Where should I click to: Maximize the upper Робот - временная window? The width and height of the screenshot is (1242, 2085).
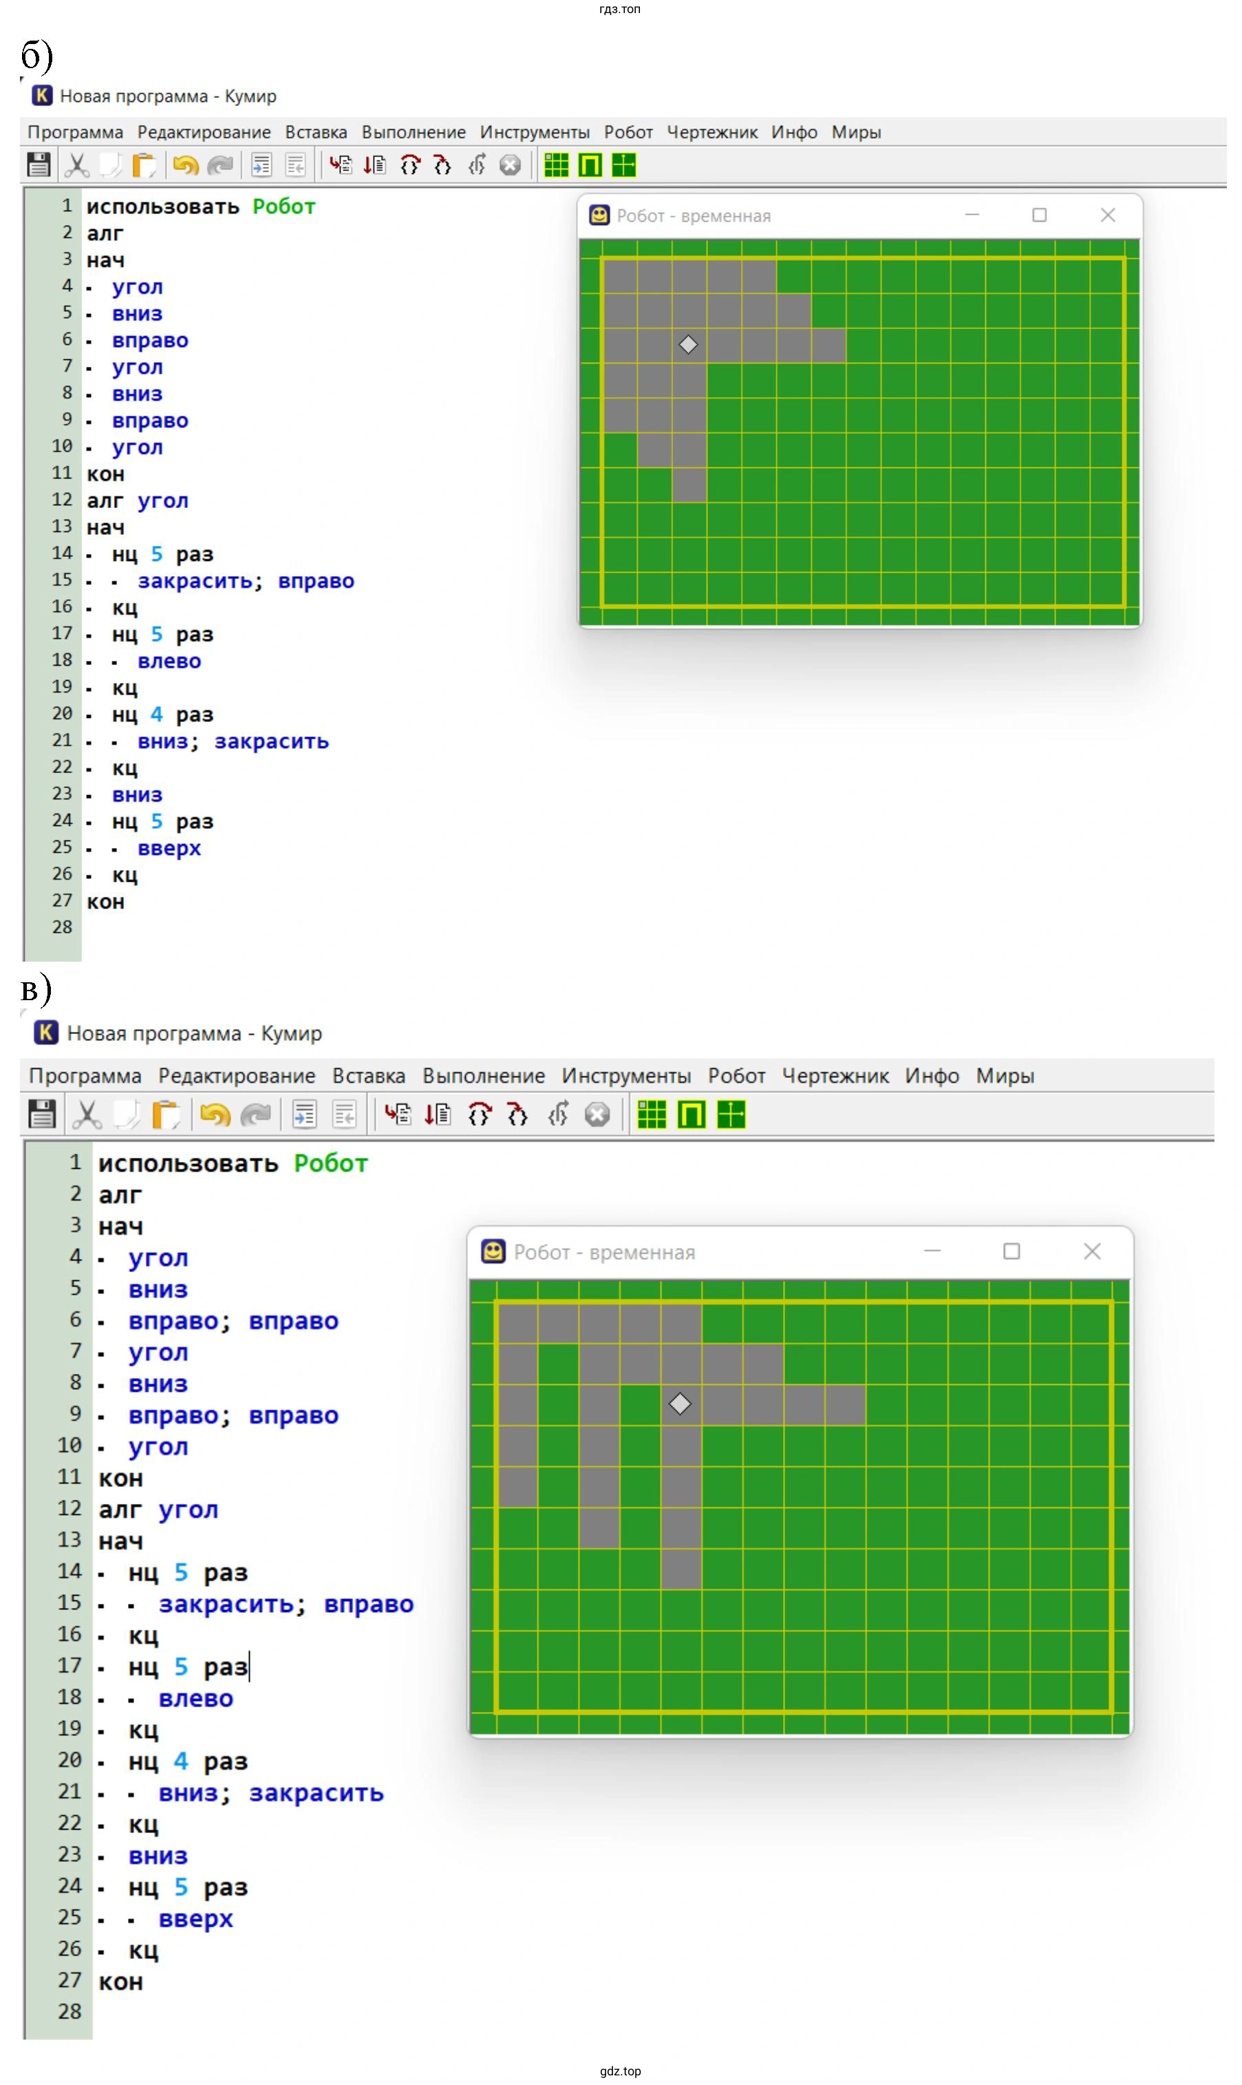coord(1038,215)
